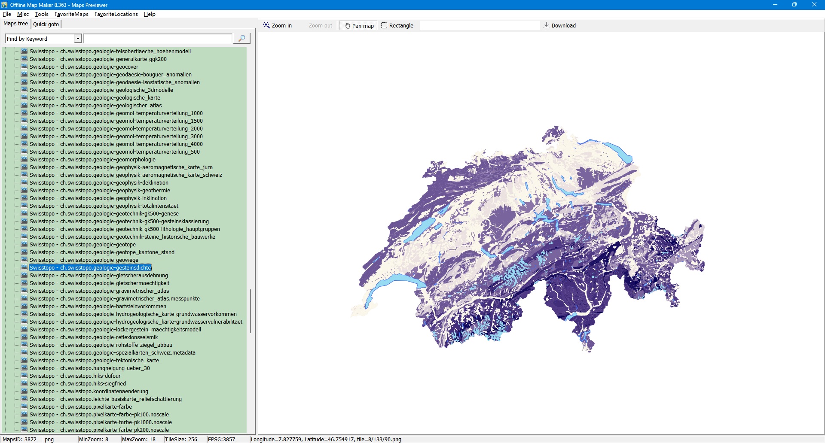The height and width of the screenshot is (443, 825).
Task: Click the Download arrow button
Action: [559, 26]
